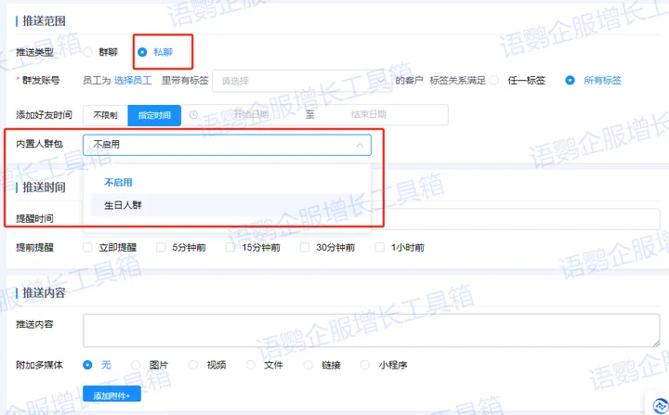The width and height of the screenshot is (669, 415).
Task: Open the 请选择 tag dropdown
Action: [x=300, y=81]
